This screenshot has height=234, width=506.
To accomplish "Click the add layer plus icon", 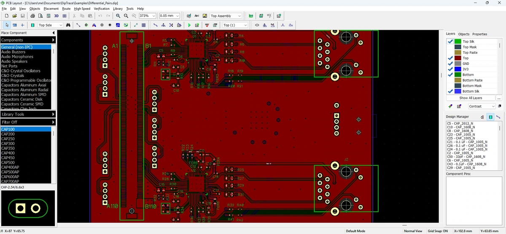I will pyautogui.click(x=450, y=106).
